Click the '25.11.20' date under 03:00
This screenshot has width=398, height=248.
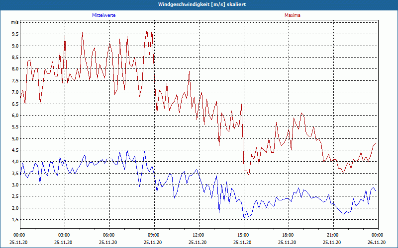(x=64, y=242)
